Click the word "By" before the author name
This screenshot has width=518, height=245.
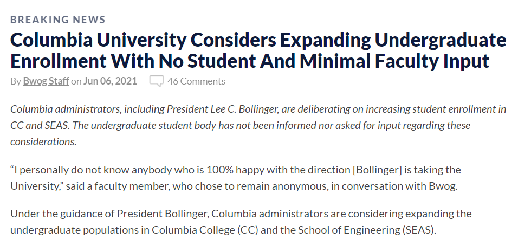click(x=15, y=81)
